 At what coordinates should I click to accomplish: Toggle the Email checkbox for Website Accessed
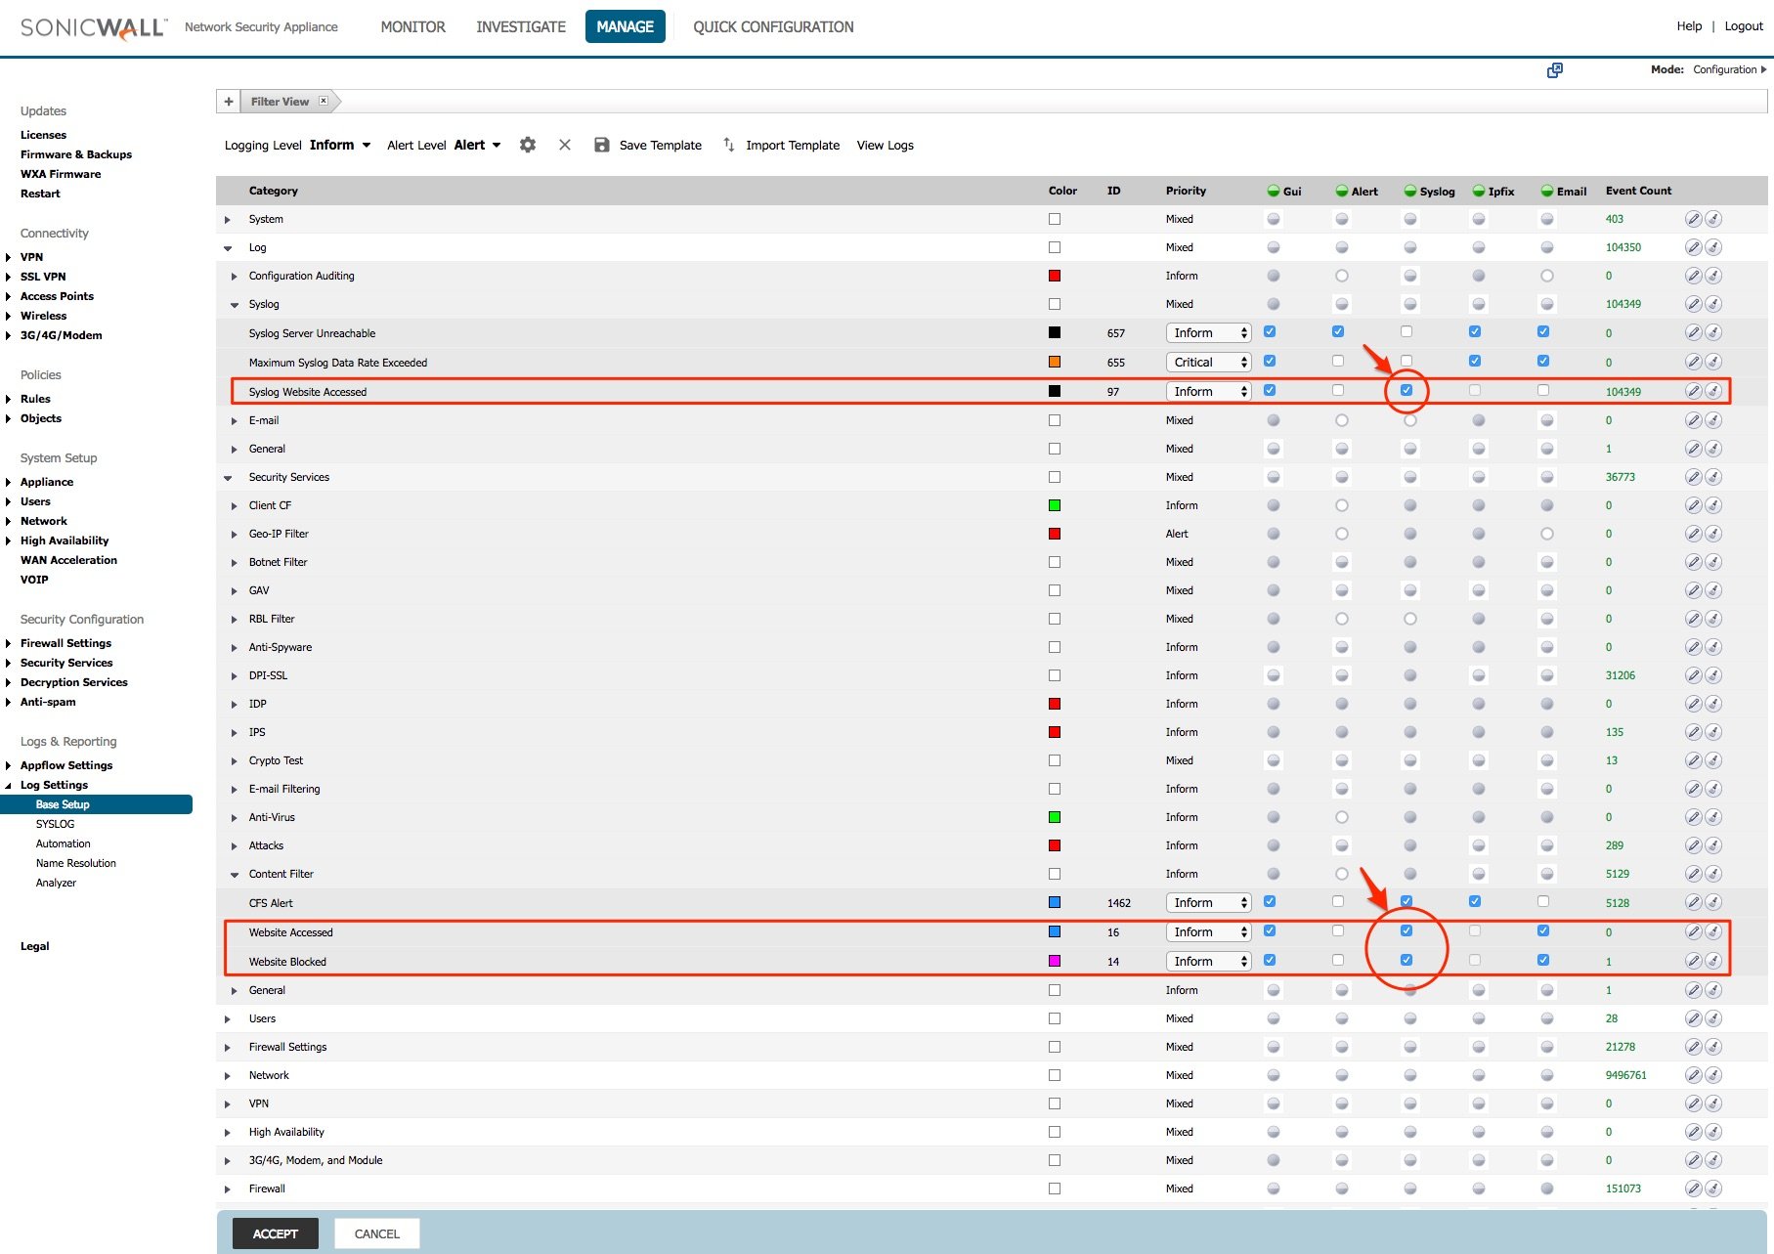pyautogui.click(x=1543, y=930)
